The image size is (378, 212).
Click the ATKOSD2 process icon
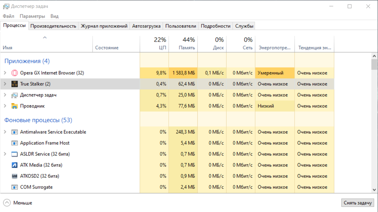[x=14, y=176]
